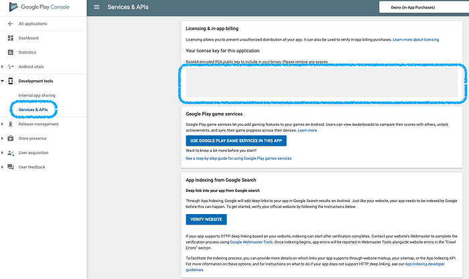Click Your license key for this application text
The image size is (469, 279).
(222, 50)
